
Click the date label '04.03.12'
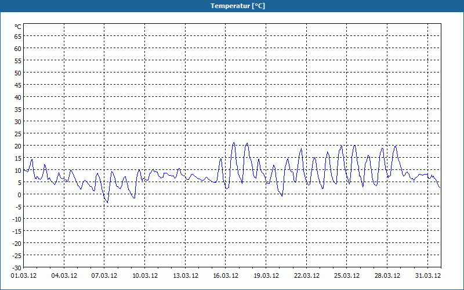coord(64,276)
